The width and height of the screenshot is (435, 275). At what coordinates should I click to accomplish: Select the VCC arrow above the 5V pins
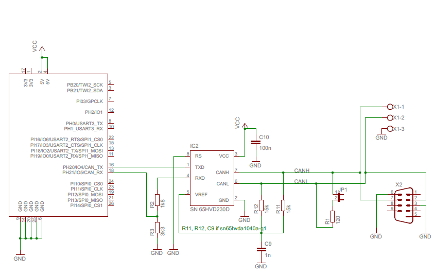pyautogui.click(x=42, y=49)
